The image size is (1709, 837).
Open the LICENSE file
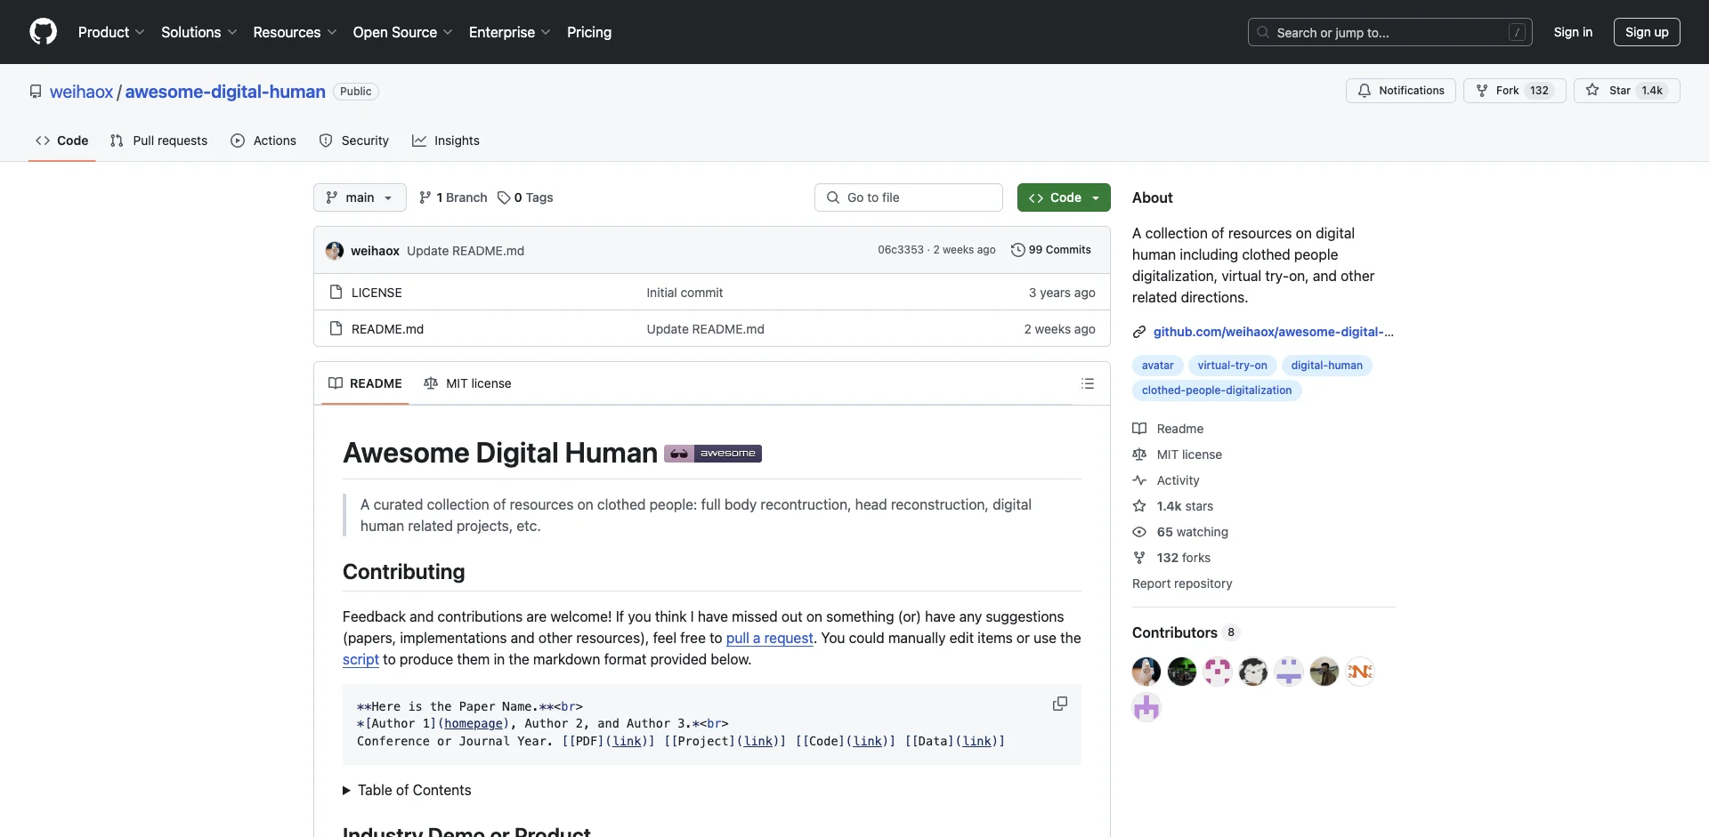pos(377,293)
